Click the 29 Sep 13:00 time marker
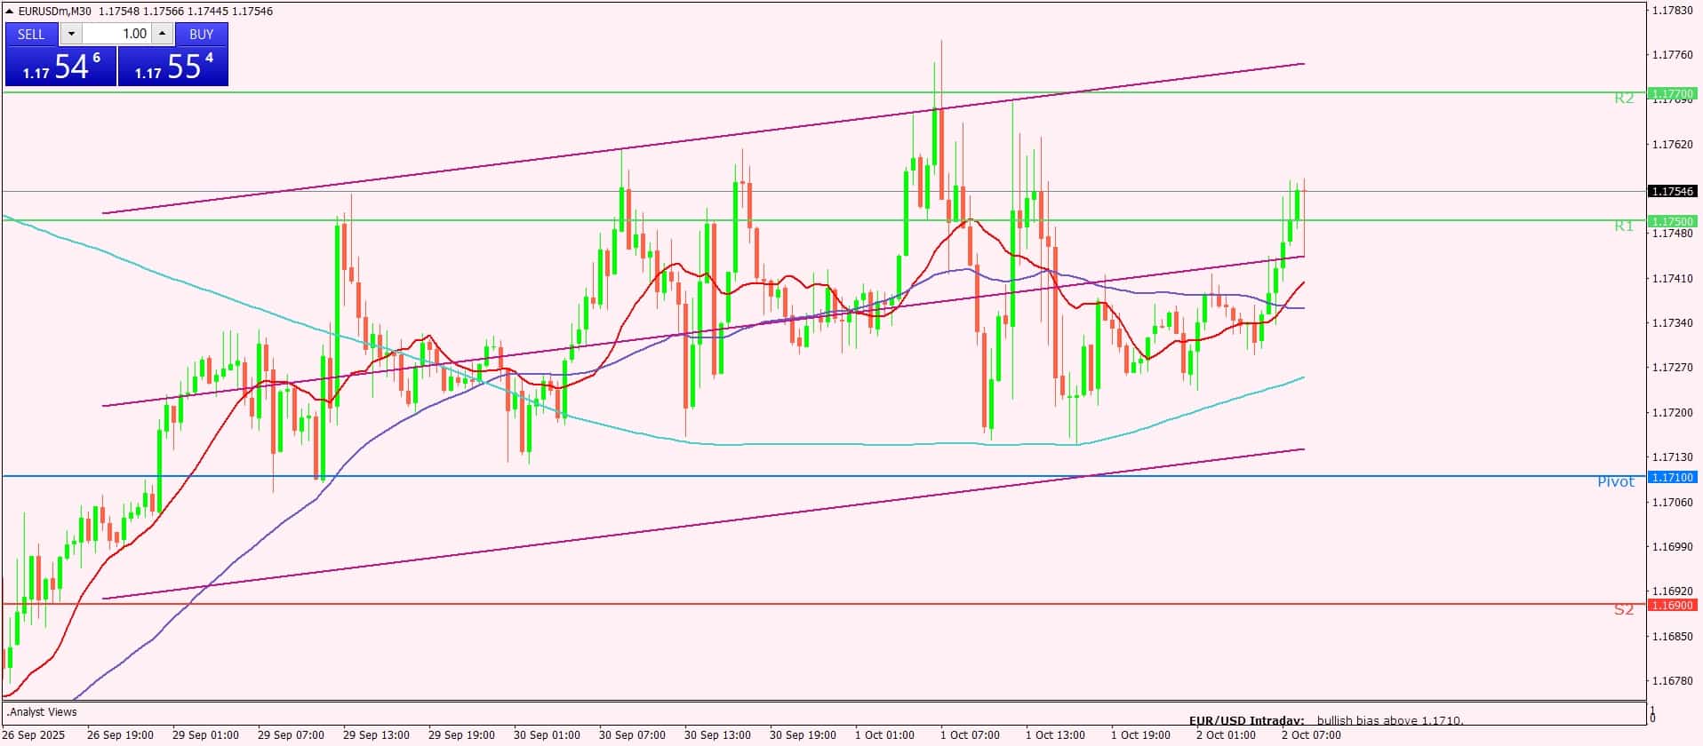Image resolution: width=1703 pixels, height=746 pixels. (x=376, y=735)
